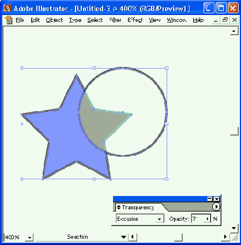
Task: Collapse the Transparency palette window
Action: (x=210, y=199)
